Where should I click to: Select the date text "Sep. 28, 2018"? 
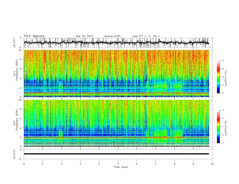84,36
